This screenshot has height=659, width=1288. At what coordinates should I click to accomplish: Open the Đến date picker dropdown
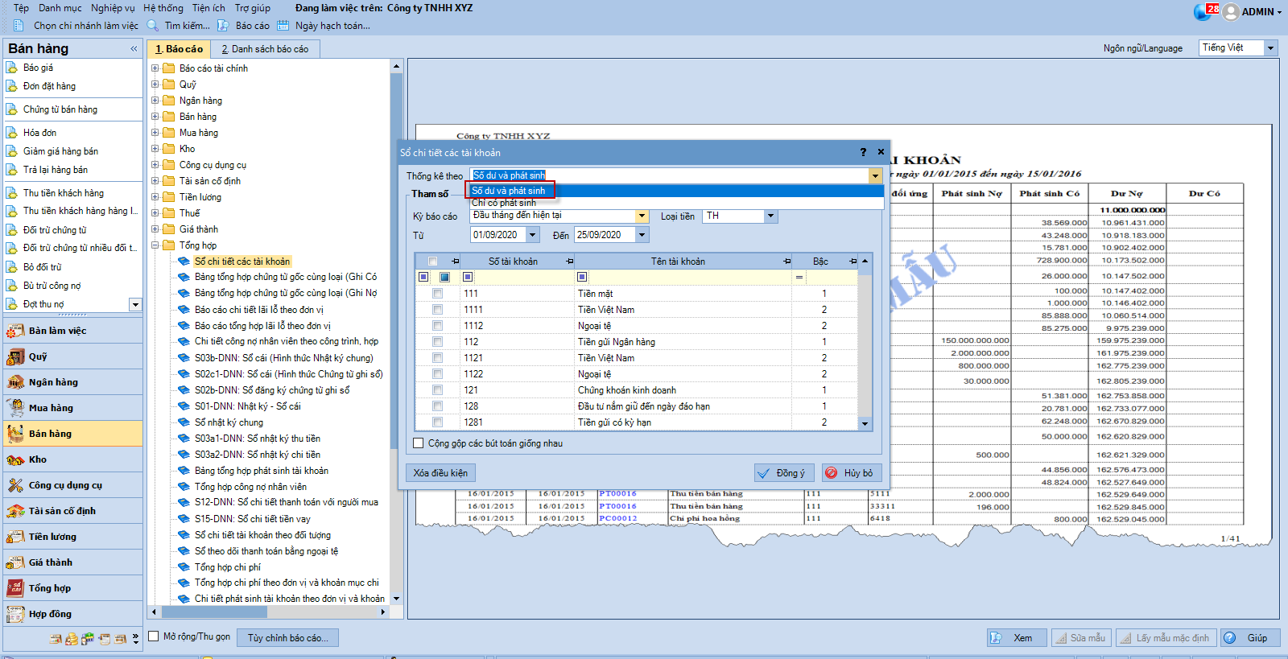(642, 235)
